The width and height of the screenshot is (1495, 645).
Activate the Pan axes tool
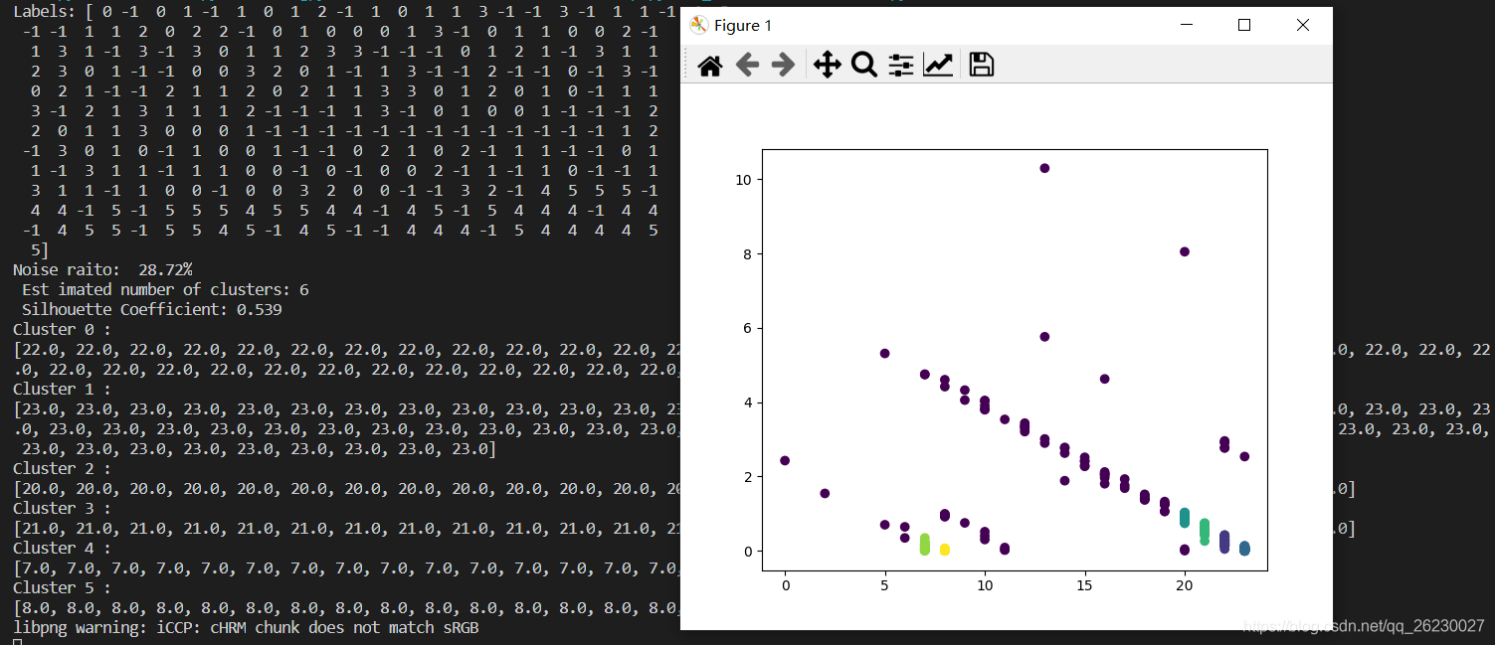827,66
